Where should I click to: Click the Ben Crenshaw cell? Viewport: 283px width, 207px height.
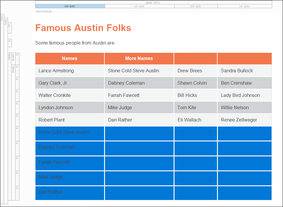click(x=245, y=83)
